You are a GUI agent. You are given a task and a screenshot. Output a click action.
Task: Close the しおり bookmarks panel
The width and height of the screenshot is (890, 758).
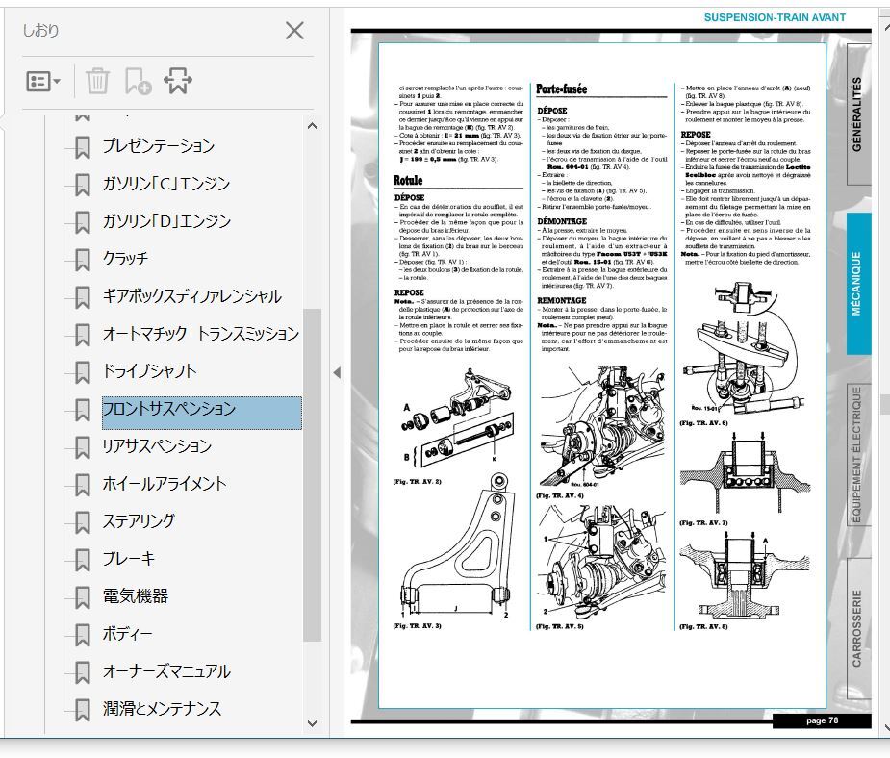pyautogui.click(x=294, y=31)
